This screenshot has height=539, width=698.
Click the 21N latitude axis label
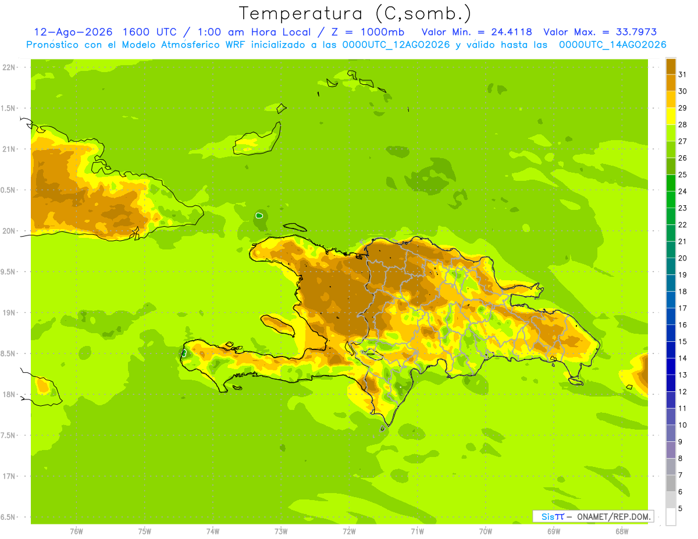click(x=9, y=149)
